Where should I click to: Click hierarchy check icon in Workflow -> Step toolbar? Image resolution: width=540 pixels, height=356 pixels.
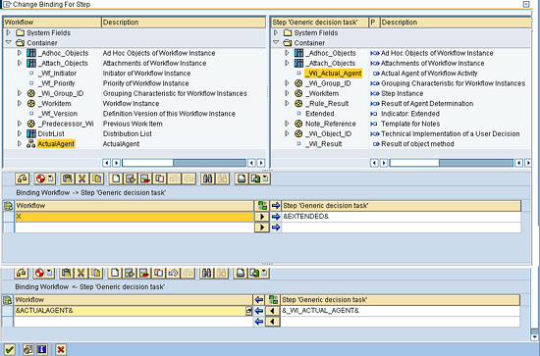coord(22,178)
